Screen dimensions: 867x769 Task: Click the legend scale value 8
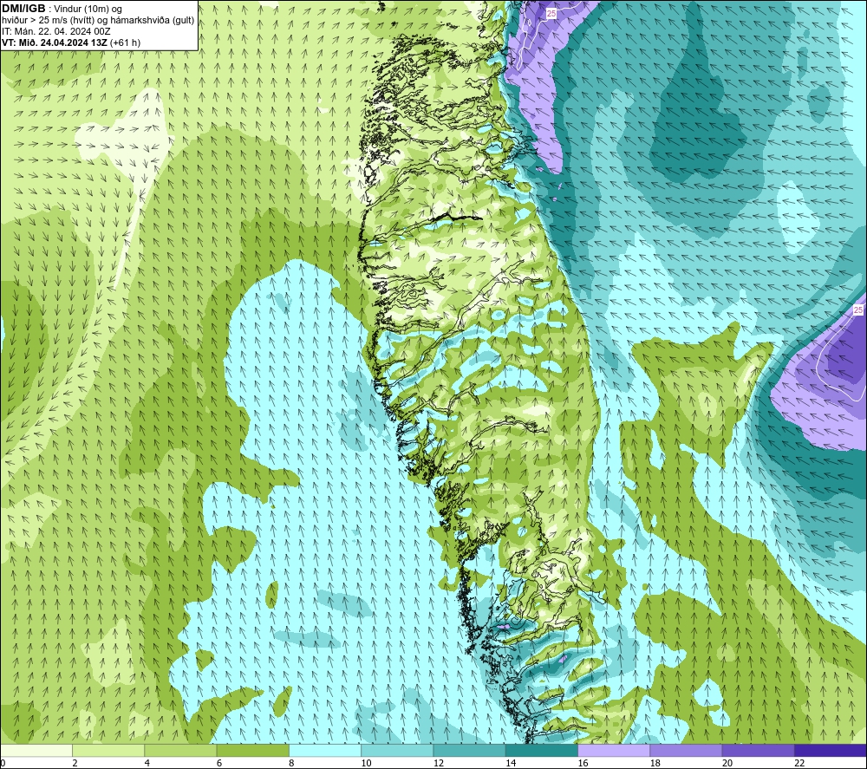click(x=291, y=763)
